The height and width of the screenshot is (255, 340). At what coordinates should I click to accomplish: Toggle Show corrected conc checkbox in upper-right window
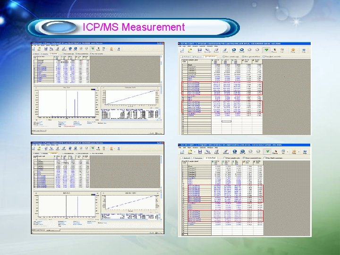243,56
